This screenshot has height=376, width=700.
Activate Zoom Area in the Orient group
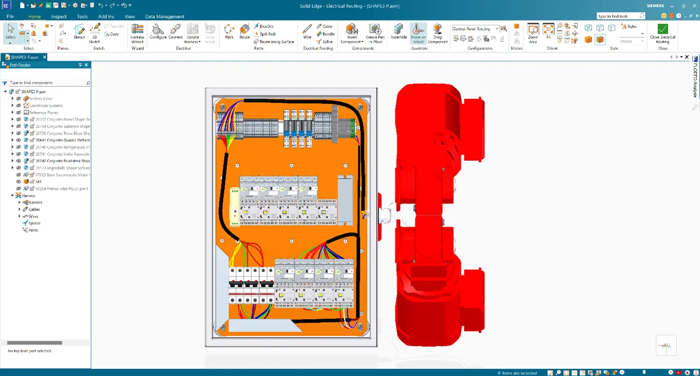(532, 31)
